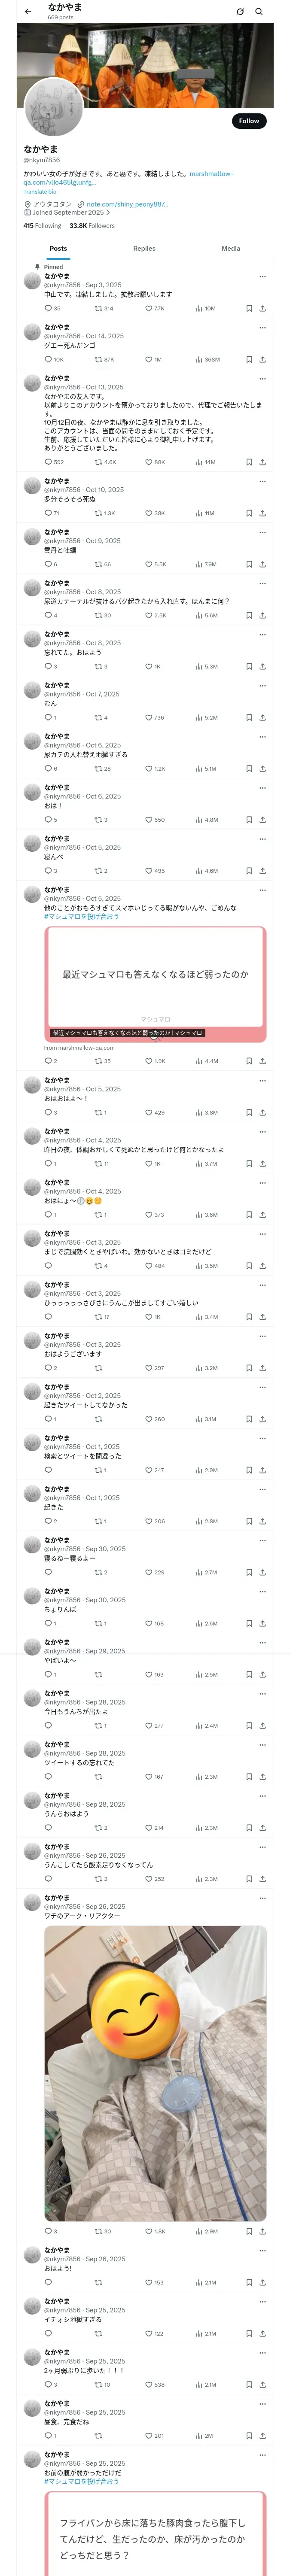The image size is (290, 2576).
Task: Open more options on the pinned post
Action: pyautogui.click(x=262, y=276)
